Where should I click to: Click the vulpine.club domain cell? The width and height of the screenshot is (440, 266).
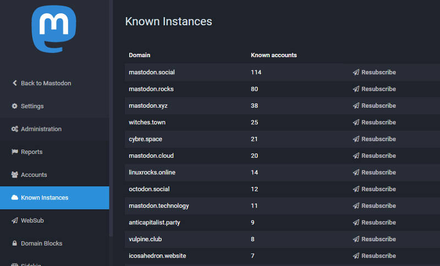(x=145, y=239)
